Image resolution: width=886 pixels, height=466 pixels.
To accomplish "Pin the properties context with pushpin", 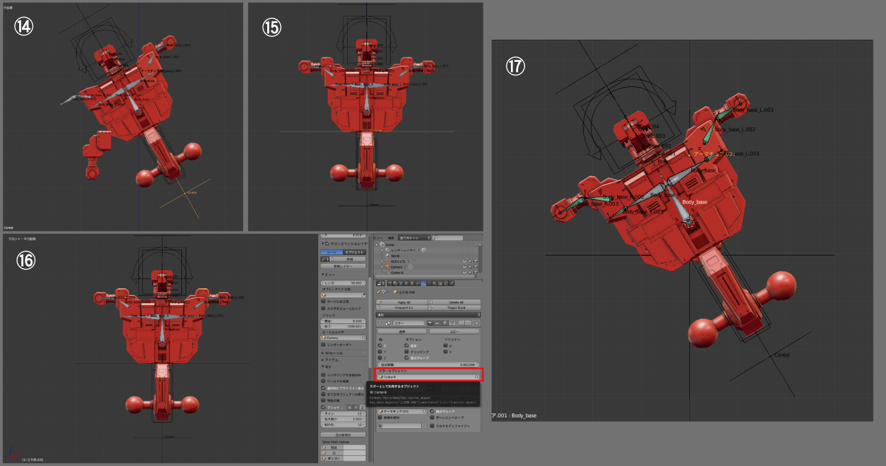I will click(378, 292).
